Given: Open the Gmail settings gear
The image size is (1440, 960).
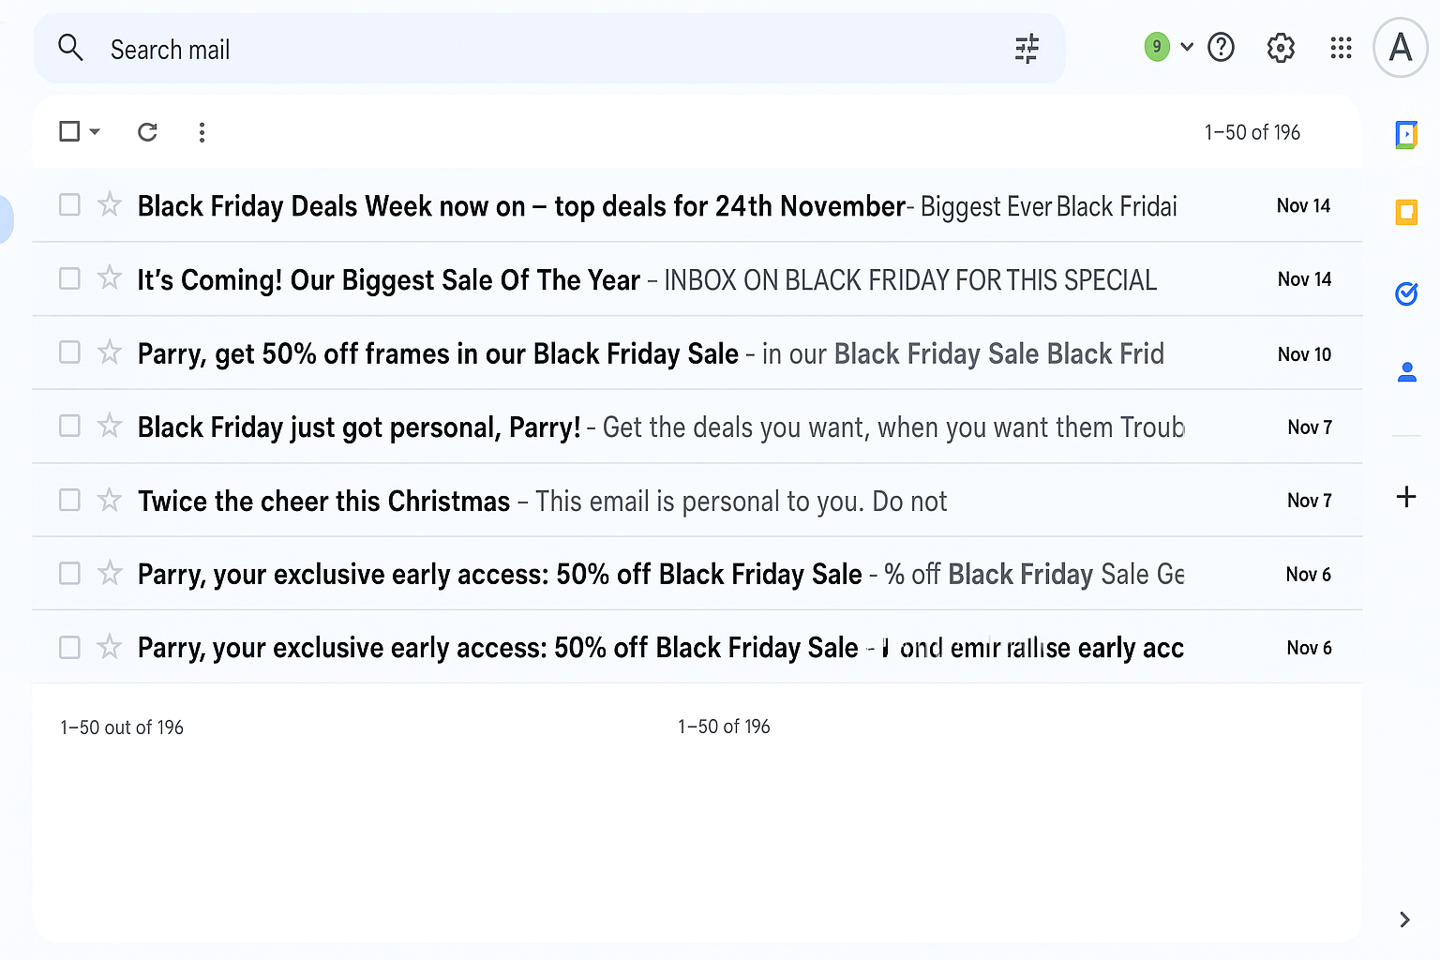Looking at the screenshot, I should [1281, 48].
